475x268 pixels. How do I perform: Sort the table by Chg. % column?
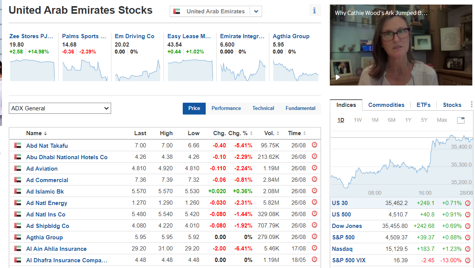[x=241, y=133]
